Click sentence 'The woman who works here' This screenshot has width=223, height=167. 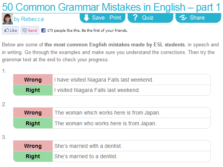pos(105,123)
